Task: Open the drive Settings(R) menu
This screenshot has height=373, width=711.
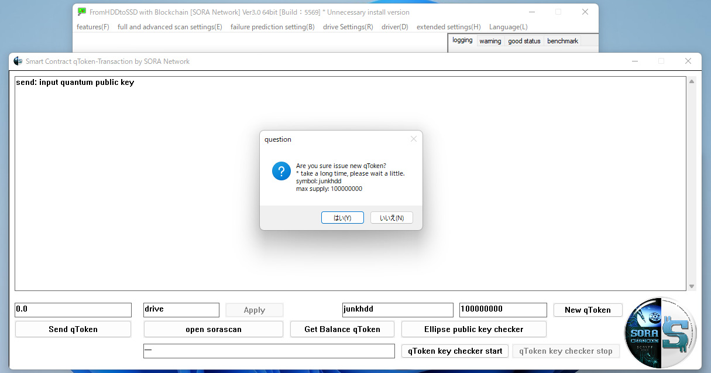Action: [348, 27]
